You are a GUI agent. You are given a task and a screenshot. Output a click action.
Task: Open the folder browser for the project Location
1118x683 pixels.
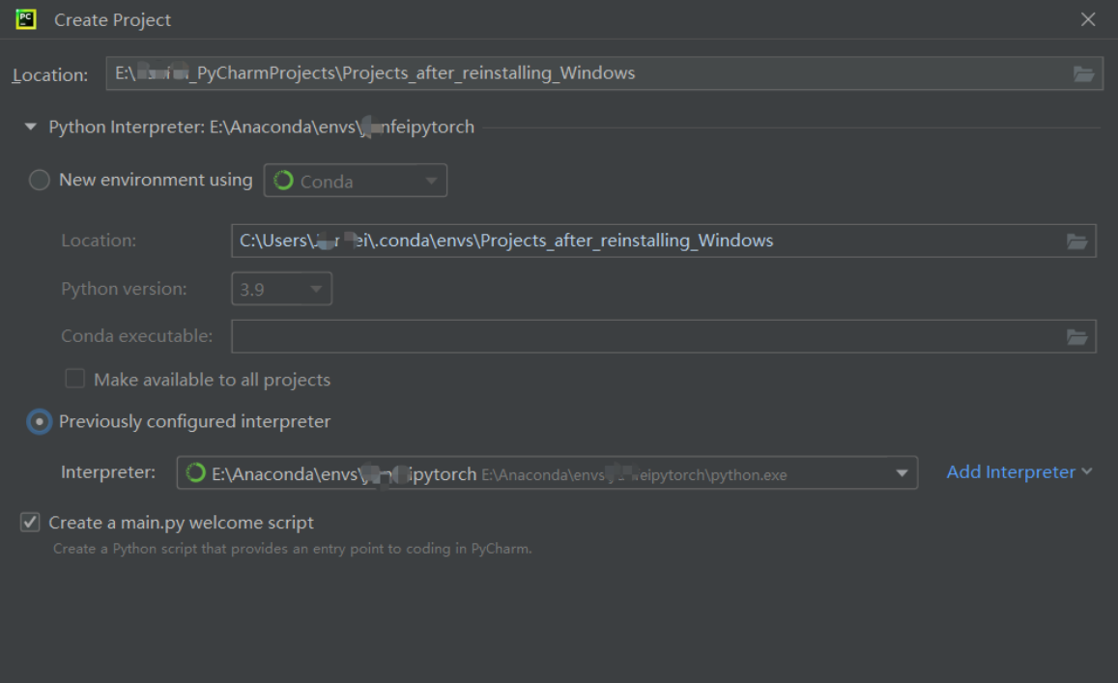[x=1083, y=72]
